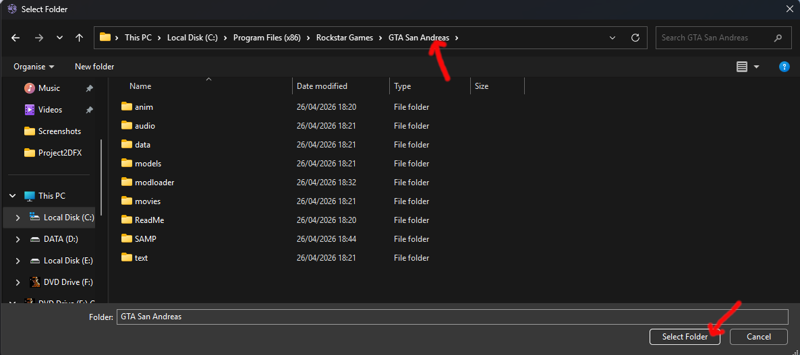The height and width of the screenshot is (355, 800).
Task: Refresh the GTA San Andreas folder
Action: pos(635,38)
